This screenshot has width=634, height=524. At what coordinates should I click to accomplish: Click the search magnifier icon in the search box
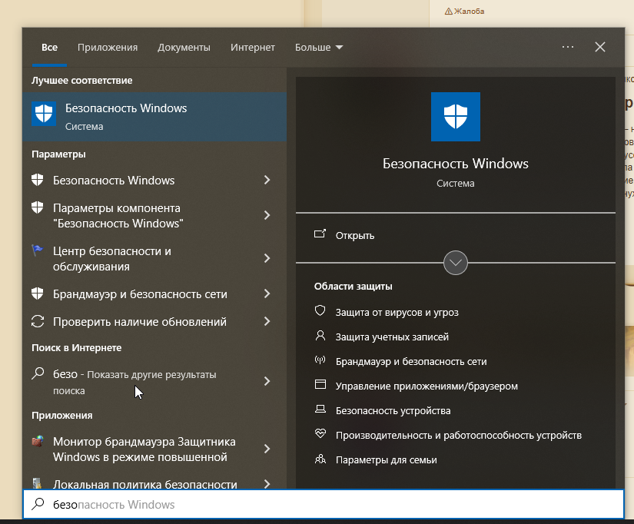38,504
